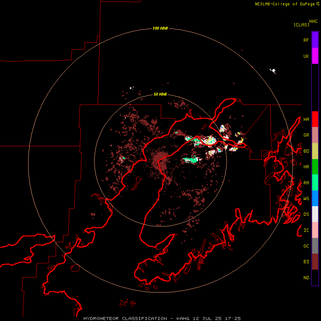Click the 'RA' legend label
Viewport: 321px width, 321px height.
point(306,183)
